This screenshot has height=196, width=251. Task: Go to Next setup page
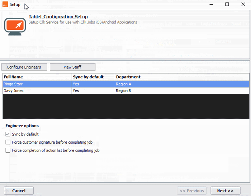click(225, 191)
